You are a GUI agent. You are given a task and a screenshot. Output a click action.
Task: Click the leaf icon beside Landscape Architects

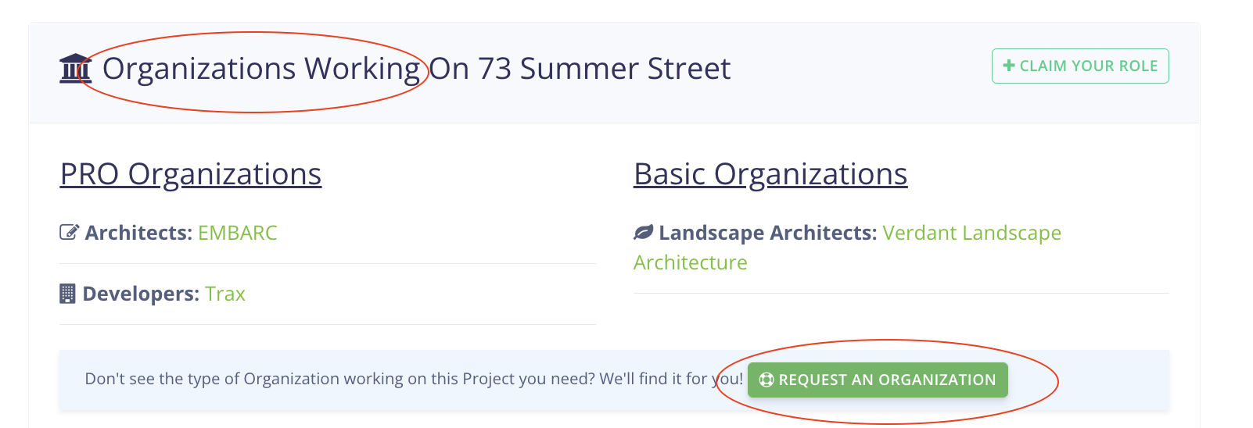[643, 232]
